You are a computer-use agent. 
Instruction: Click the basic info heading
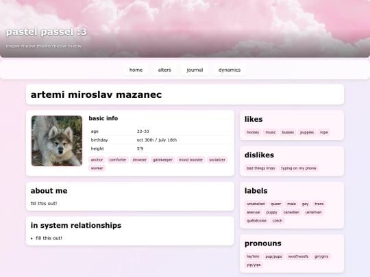pos(103,118)
